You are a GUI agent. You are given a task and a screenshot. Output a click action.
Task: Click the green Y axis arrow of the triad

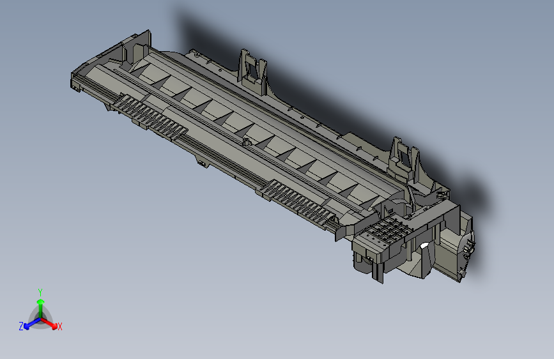pos(41,309)
